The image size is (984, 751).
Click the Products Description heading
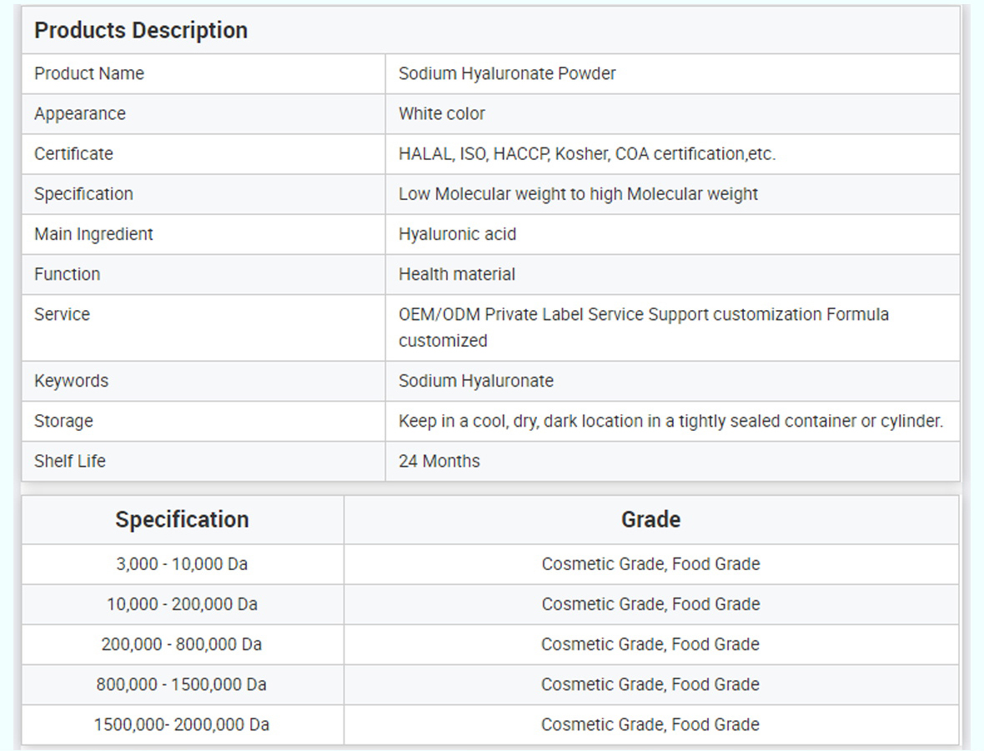point(141,30)
